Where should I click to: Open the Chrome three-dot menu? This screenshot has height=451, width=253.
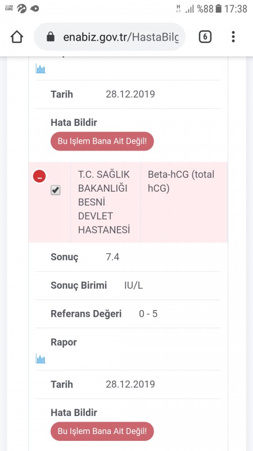coord(233,37)
